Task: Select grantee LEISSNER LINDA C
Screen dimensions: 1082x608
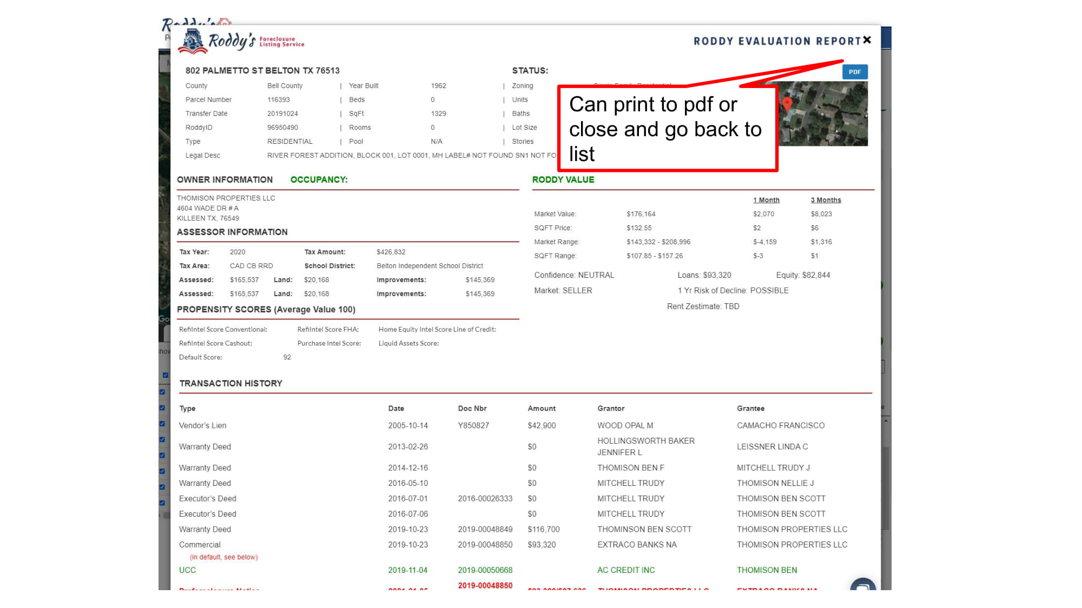Action: (x=772, y=447)
